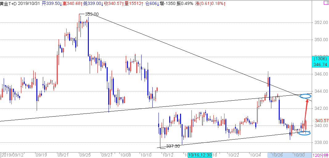Screen dimensions: 329x158
Task: Click the 344.00 price axis label
Action: pyautogui.click(x=321, y=91)
